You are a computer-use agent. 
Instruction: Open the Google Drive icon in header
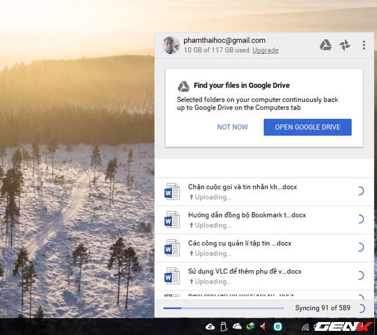pyautogui.click(x=325, y=45)
